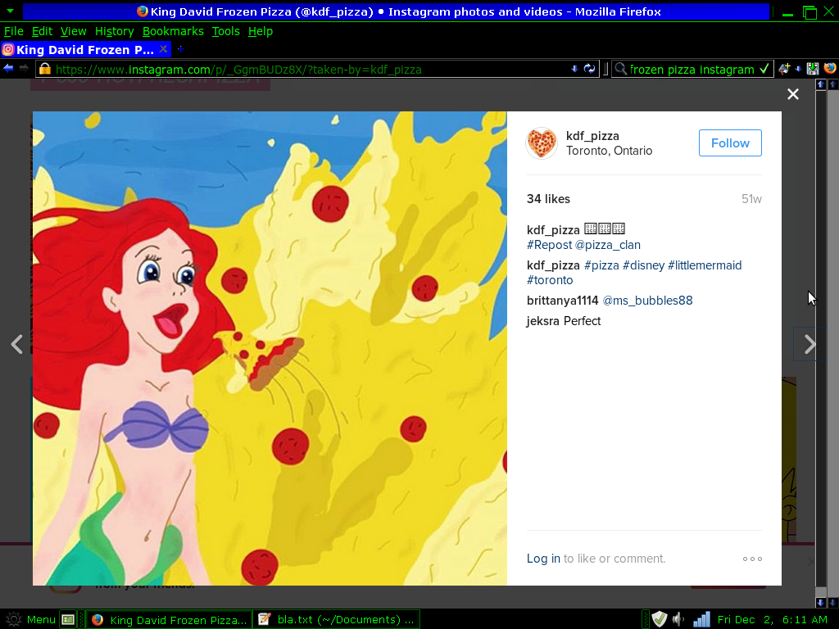Viewport: 839px width, 629px height.
Task: Open the Tools menu
Action: coord(225,31)
